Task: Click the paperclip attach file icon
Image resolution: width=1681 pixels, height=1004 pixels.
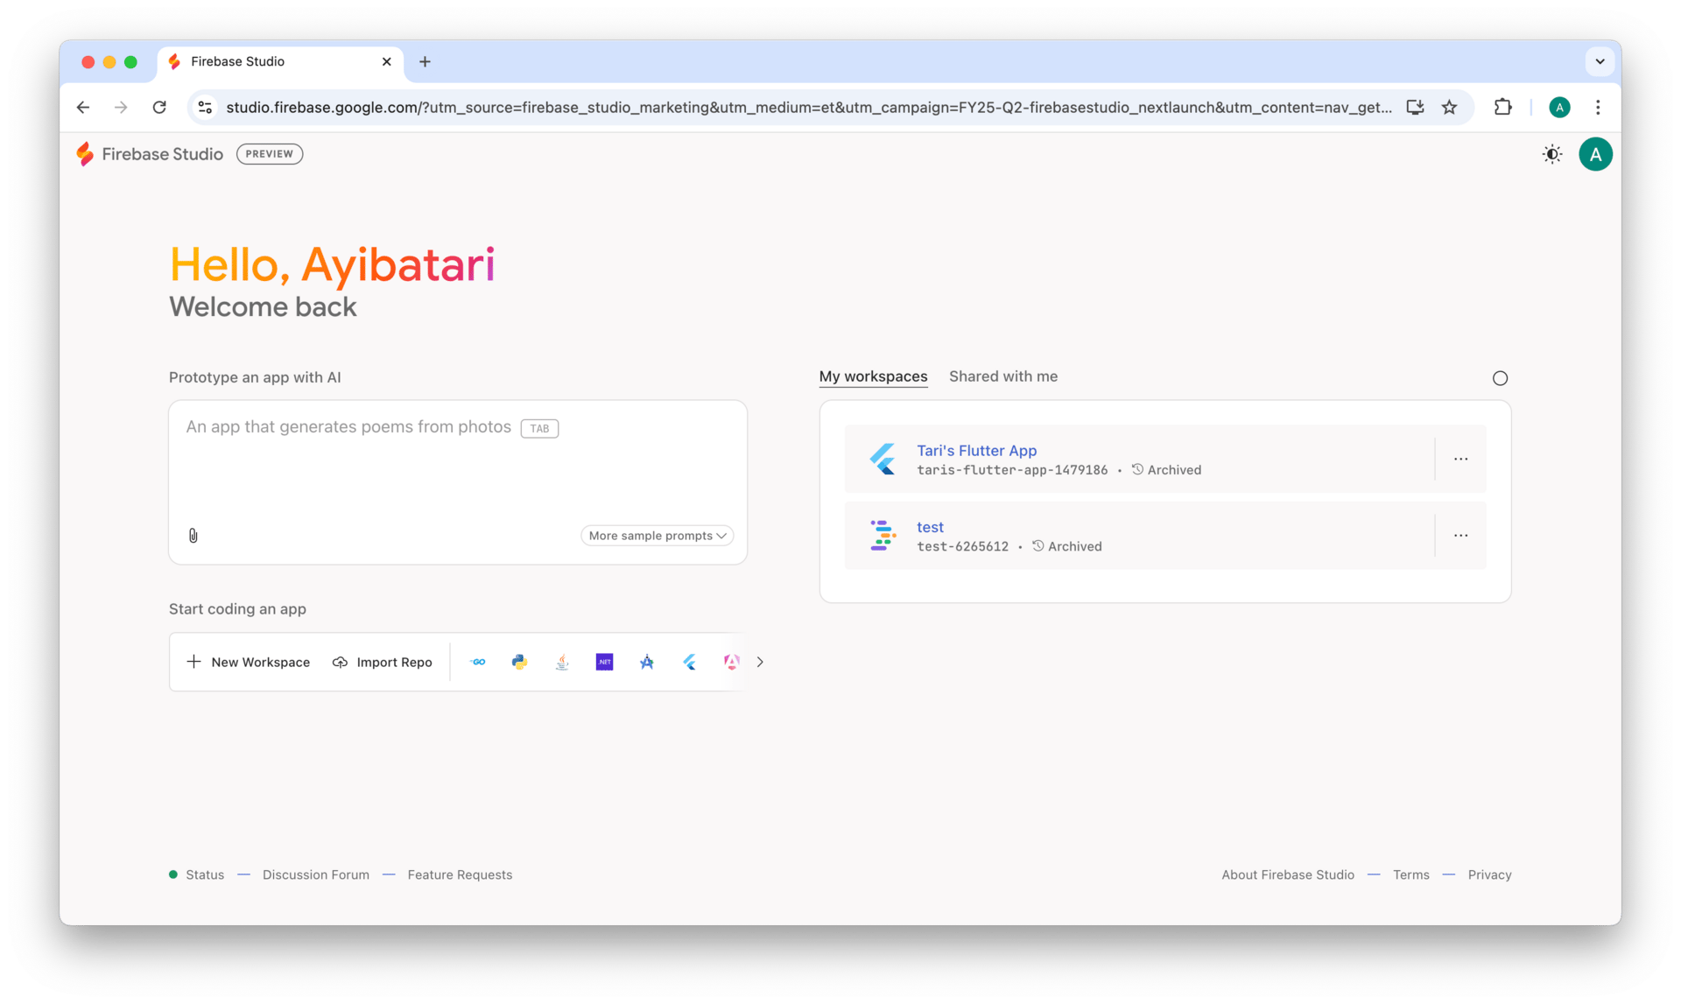Action: [193, 536]
